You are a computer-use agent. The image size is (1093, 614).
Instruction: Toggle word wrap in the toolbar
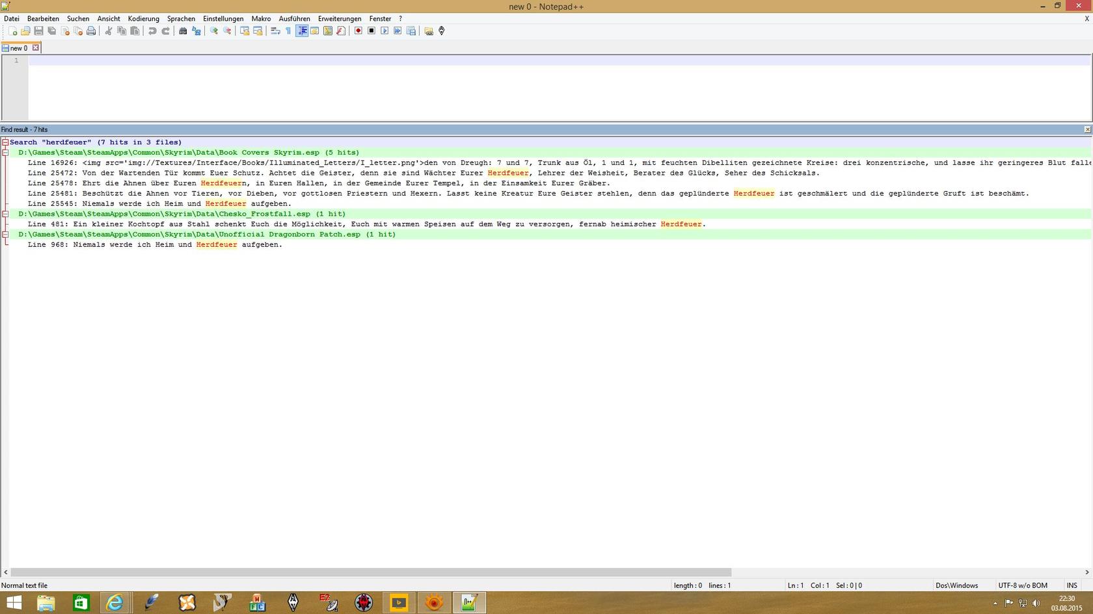275,31
